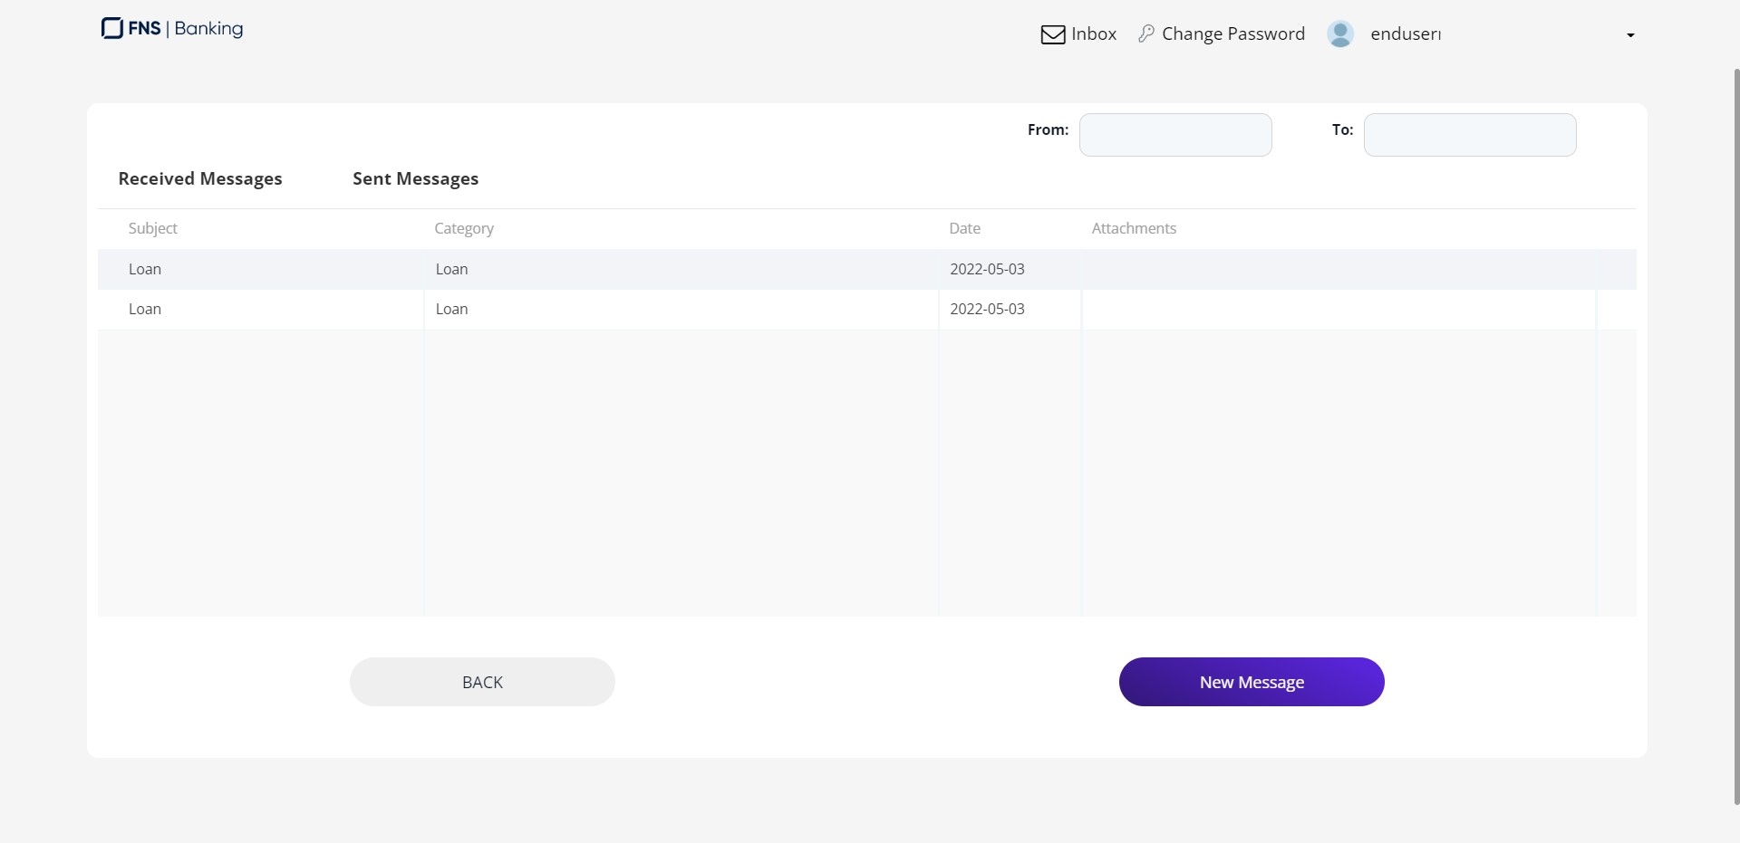The height and width of the screenshot is (843, 1740).
Task: Switch to the Received Messages tab
Action: [x=200, y=179]
